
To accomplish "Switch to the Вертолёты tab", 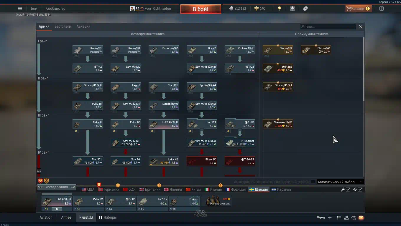I will [x=63, y=26].
